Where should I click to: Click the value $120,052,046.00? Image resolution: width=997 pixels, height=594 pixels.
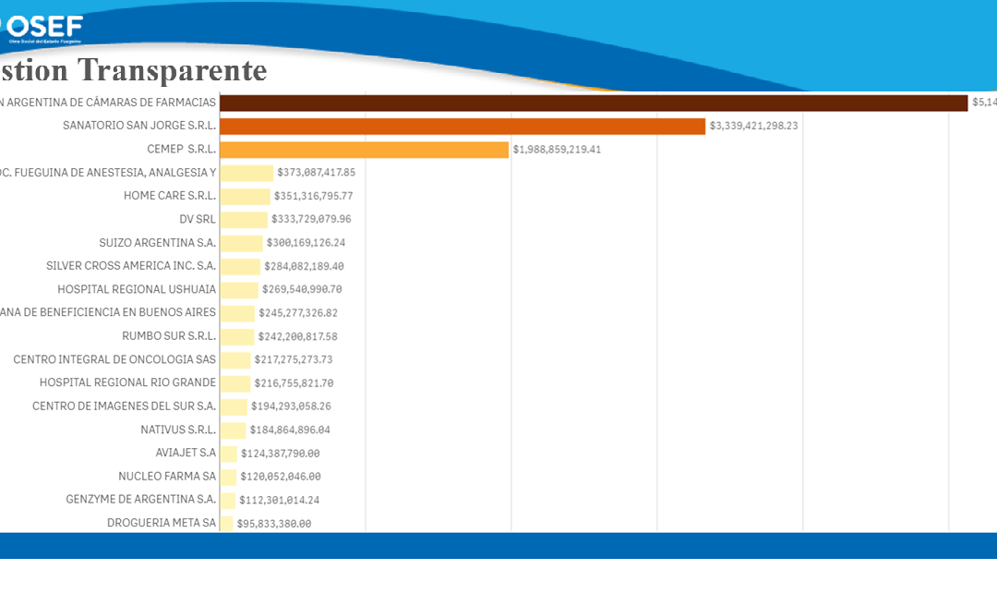point(281,477)
